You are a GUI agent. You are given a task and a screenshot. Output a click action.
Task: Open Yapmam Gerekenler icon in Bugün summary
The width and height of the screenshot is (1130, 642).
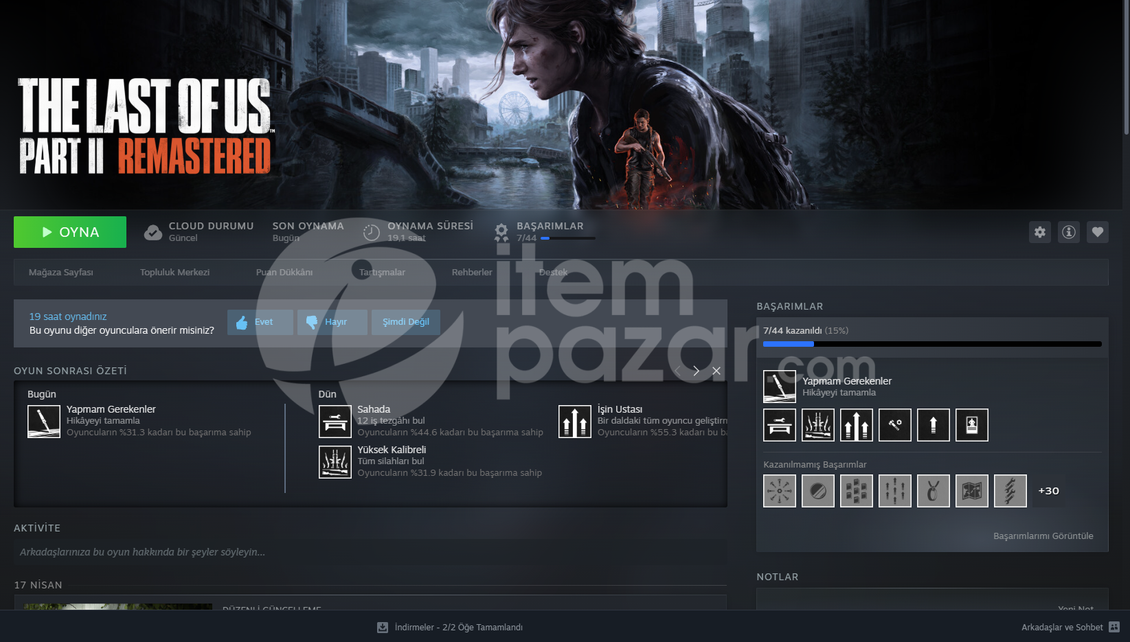pyautogui.click(x=44, y=422)
